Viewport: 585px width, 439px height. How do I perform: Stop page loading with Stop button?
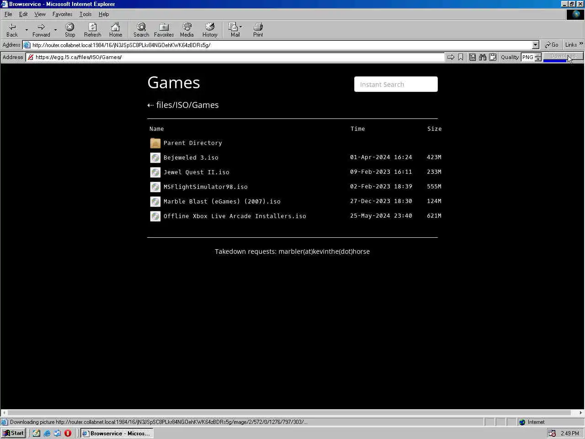pyautogui.click(x=70, y=30)
